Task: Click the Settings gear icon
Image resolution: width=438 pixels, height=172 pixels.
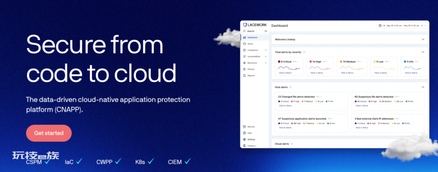Action: 245,139
